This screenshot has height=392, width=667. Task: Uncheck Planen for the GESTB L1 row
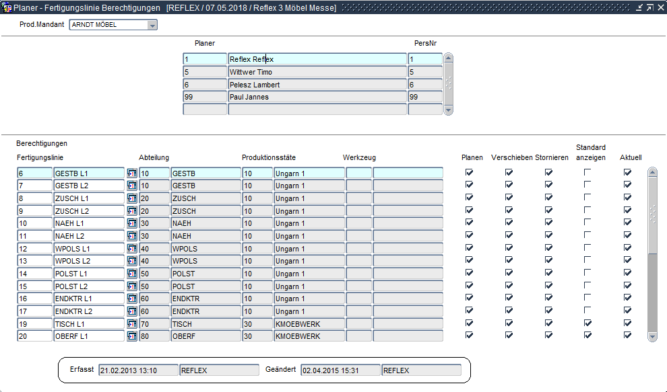point(470,173)
